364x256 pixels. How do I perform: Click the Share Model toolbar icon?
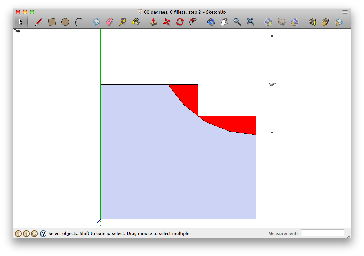325,22
